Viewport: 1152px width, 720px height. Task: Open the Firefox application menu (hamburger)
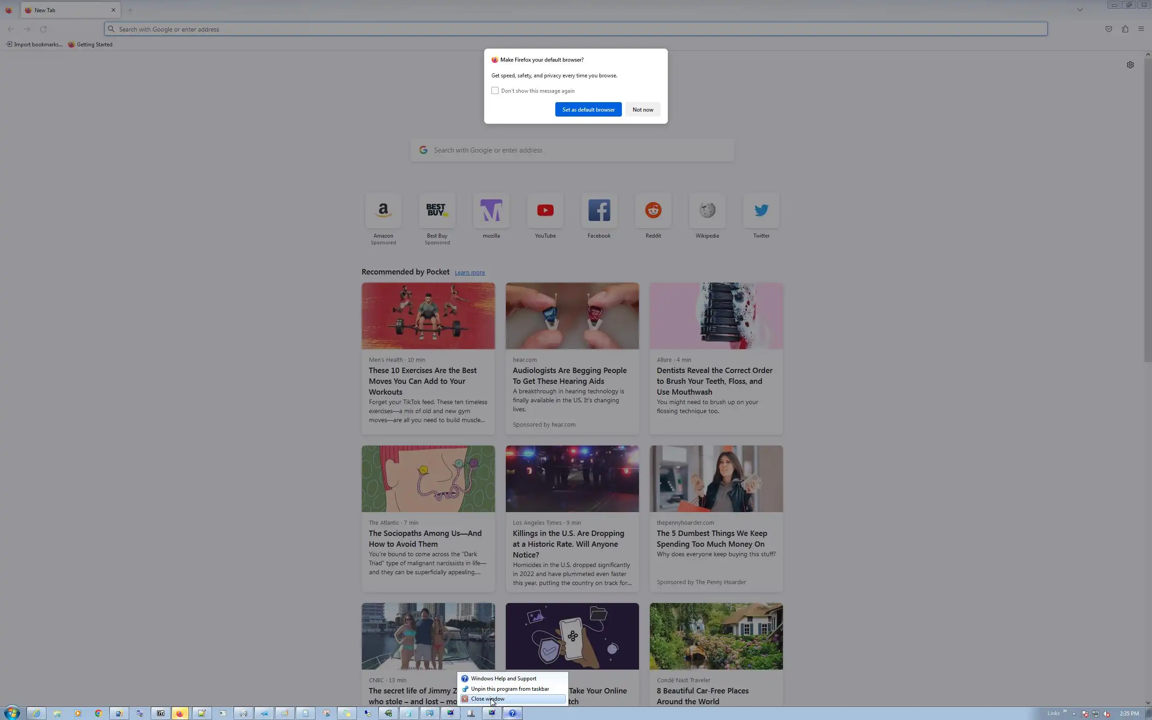click(x=1141, y=29)
